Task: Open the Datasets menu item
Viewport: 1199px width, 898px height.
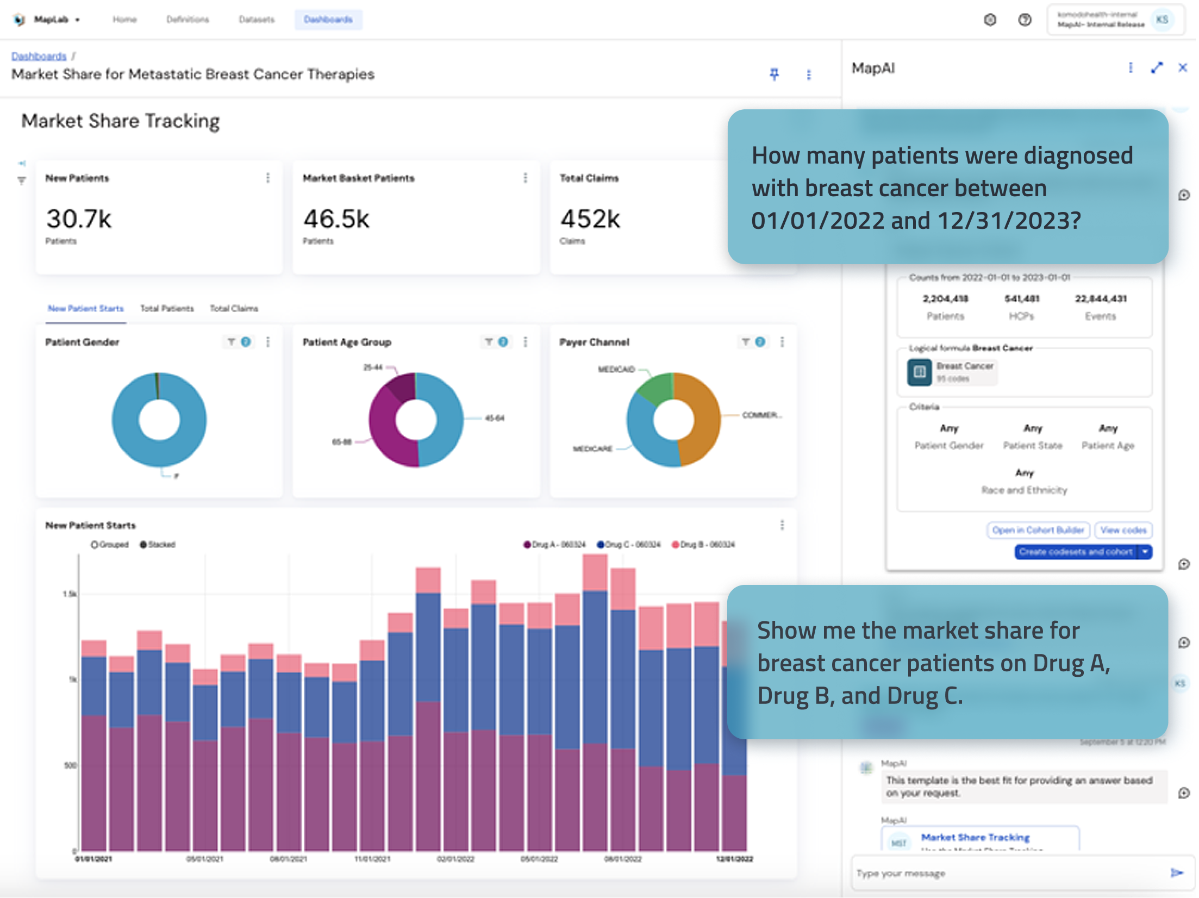Action: [257, 20]
